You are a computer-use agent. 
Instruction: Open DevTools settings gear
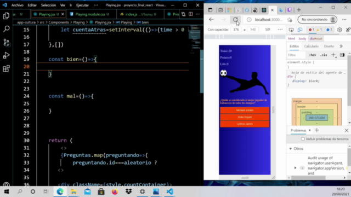coord(339,30)
